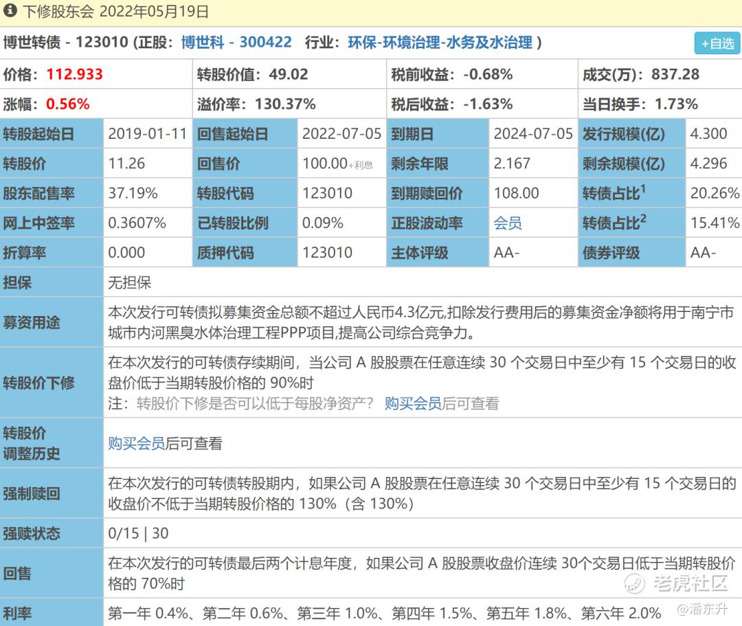Screen dimensions: 742x626
Task: Click 剩余规模(亿) value 4.296
Action: tap(708, 164)
